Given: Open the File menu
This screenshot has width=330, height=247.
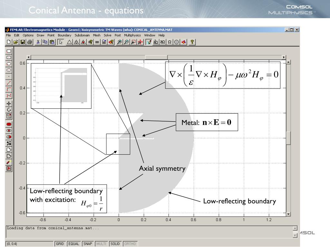Looking at the screenshot, I should click(x=8, y=35).
